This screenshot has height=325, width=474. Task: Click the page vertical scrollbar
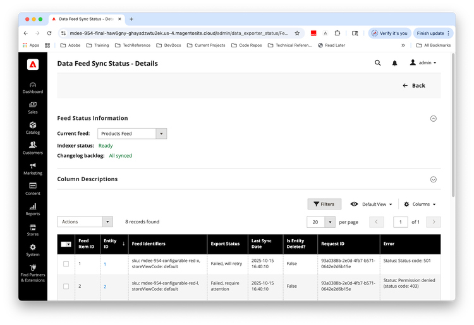click(453, 125)
